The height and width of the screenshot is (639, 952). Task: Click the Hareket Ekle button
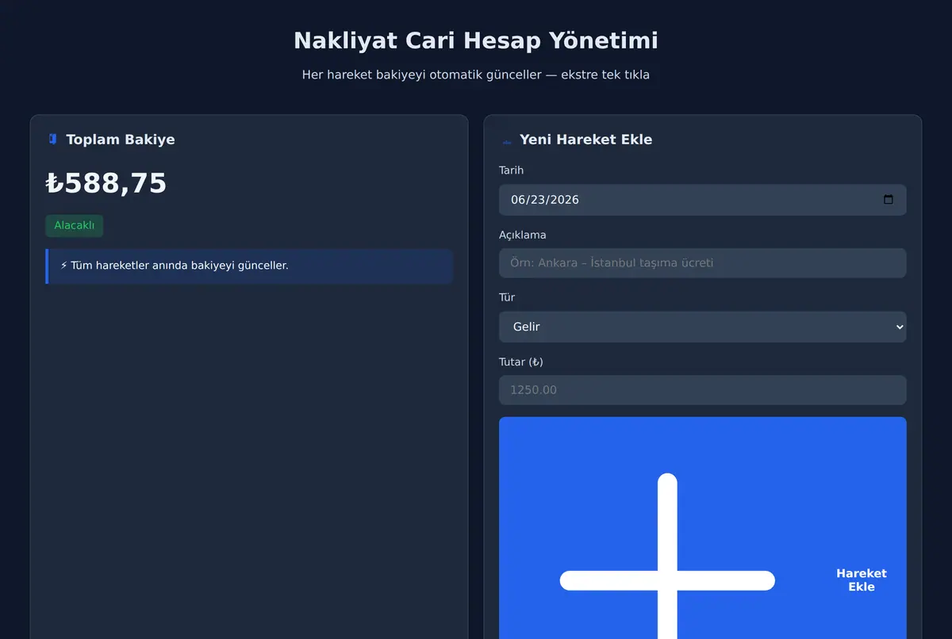(702, 528)
